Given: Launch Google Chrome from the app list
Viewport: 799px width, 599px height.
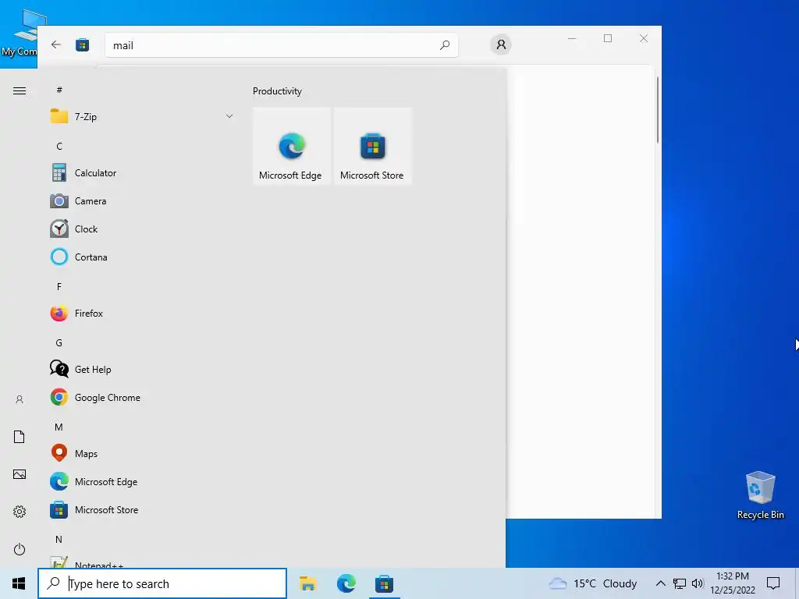Looking at the screenshot, I should point(141,397).
